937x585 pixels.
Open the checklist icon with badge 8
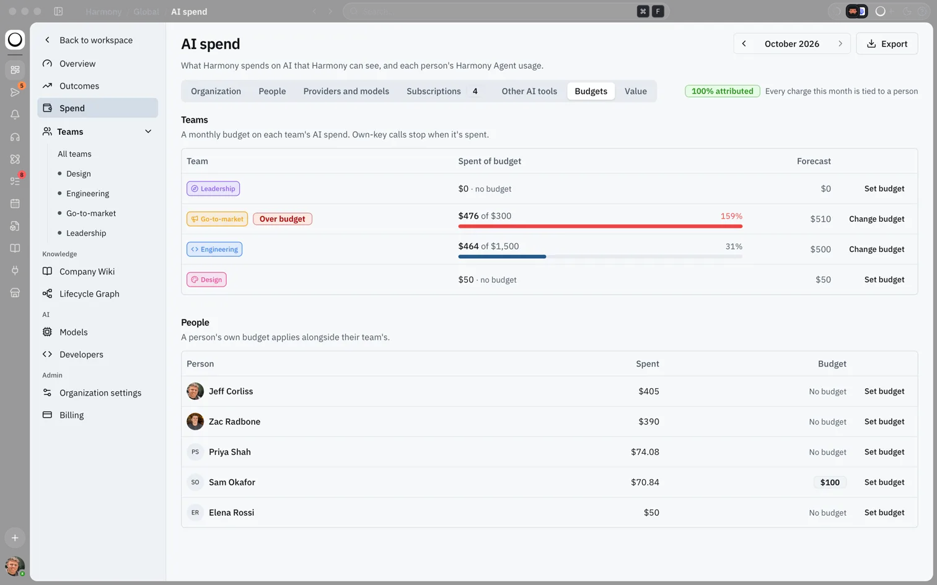pyautogui.click(x=15, y=181)
